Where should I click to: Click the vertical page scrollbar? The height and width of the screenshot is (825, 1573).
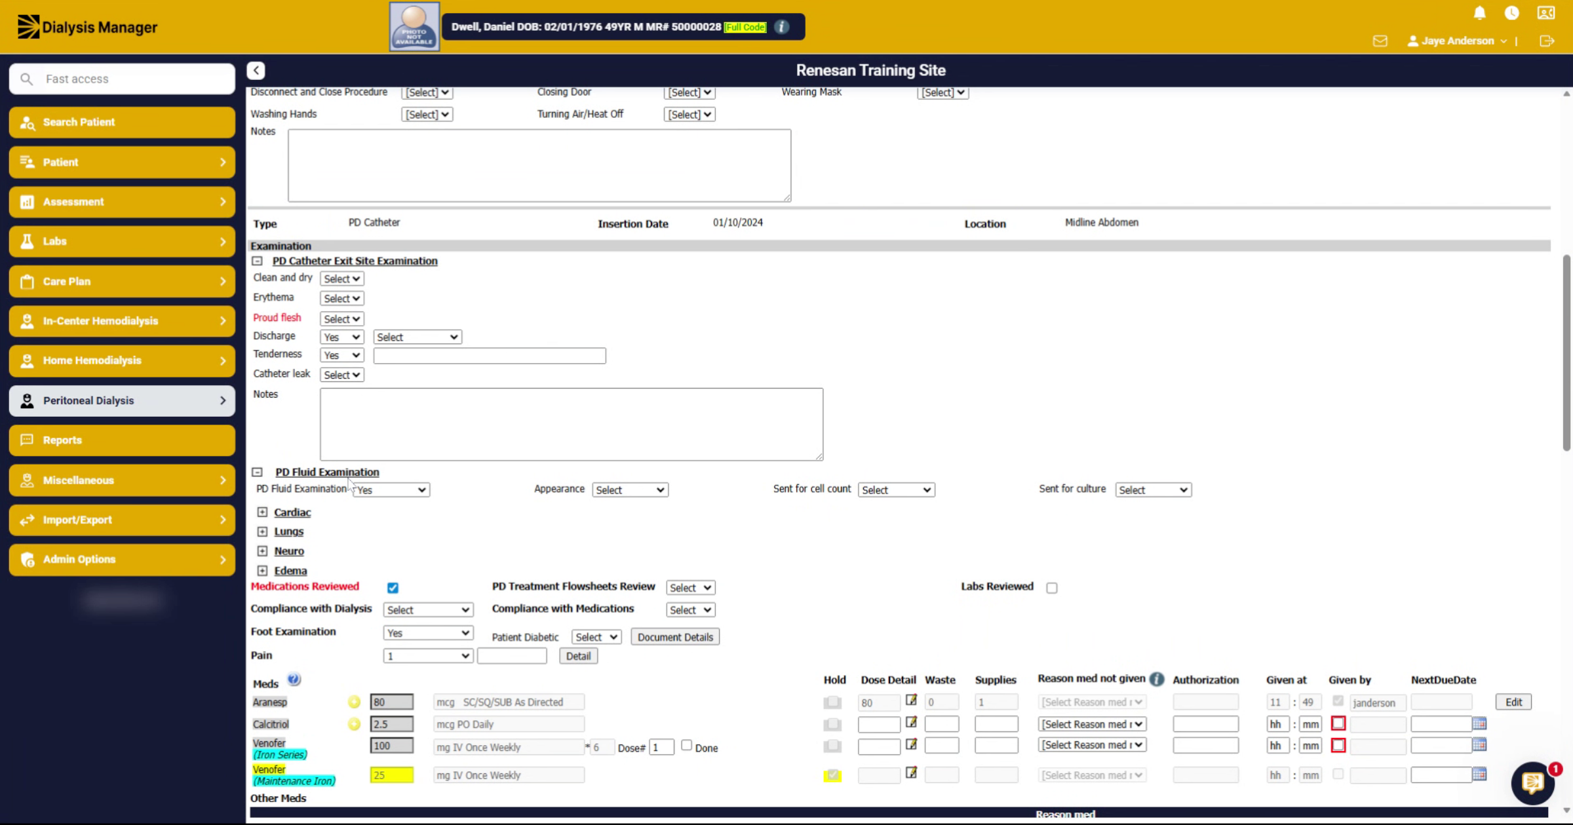[1566, 353]
